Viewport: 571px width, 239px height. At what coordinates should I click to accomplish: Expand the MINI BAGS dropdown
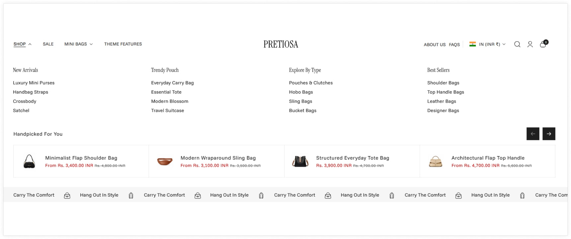tap(79, 44)
